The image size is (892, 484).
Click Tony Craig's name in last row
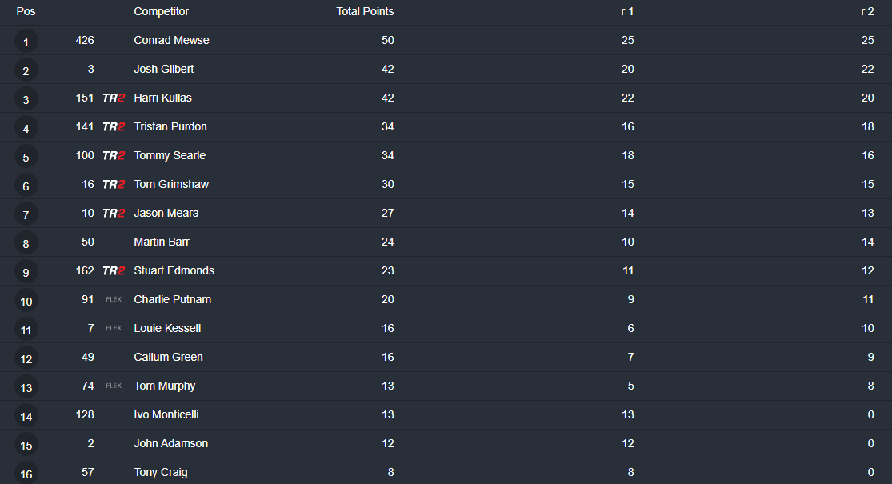pyautogui.click(x=161, y=472)
